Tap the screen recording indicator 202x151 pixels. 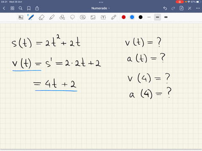(x=180, y=2)
